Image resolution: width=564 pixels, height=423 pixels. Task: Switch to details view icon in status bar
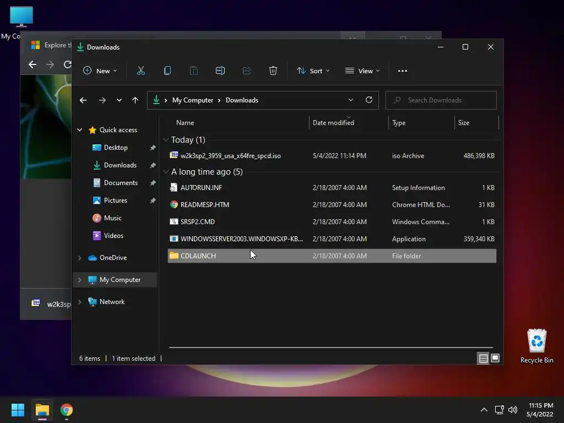pos(483,358)
